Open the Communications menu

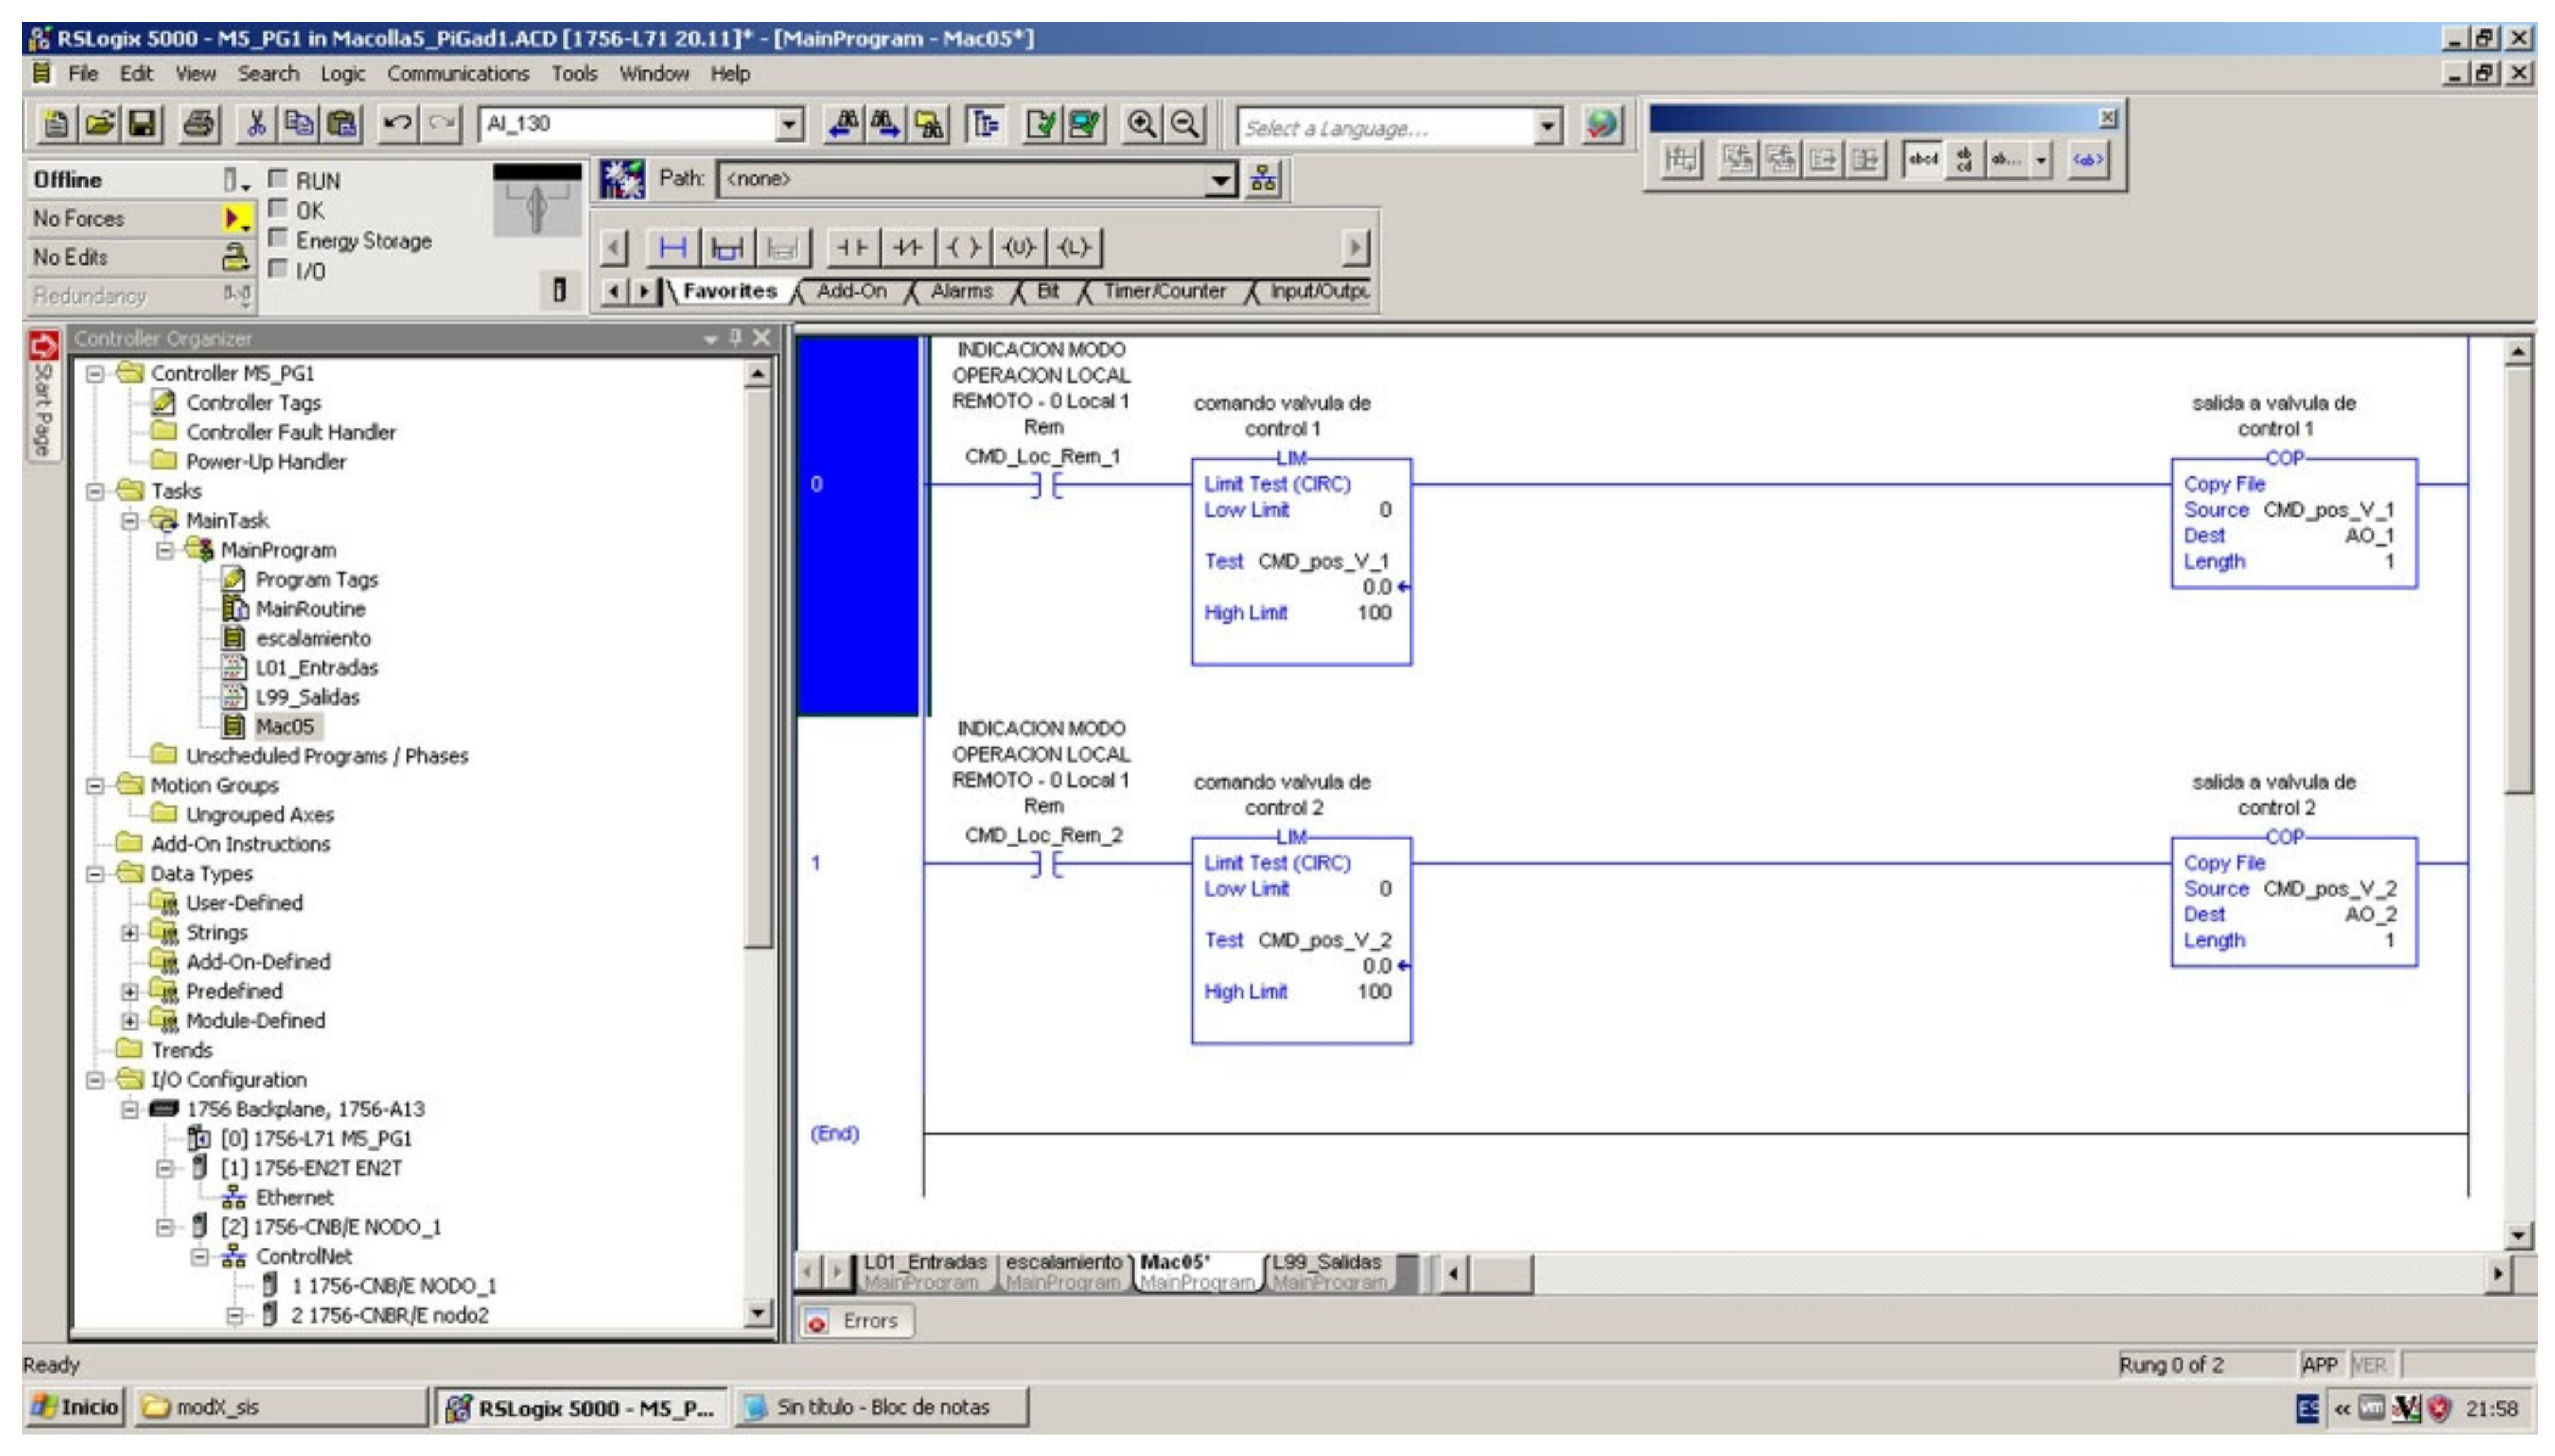click(458, 74)
